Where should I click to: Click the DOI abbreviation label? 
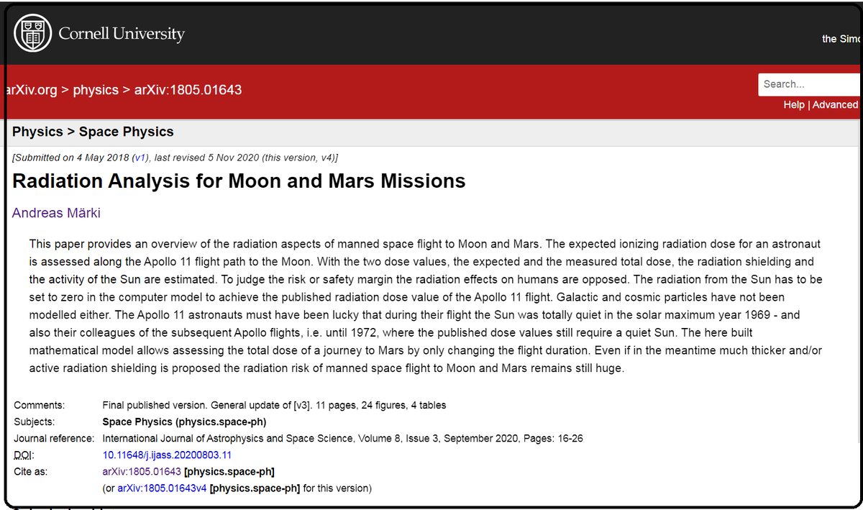click(x=24, y=455)
